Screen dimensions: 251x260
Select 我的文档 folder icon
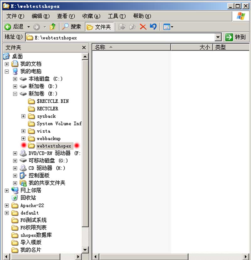tap(15, 64)
